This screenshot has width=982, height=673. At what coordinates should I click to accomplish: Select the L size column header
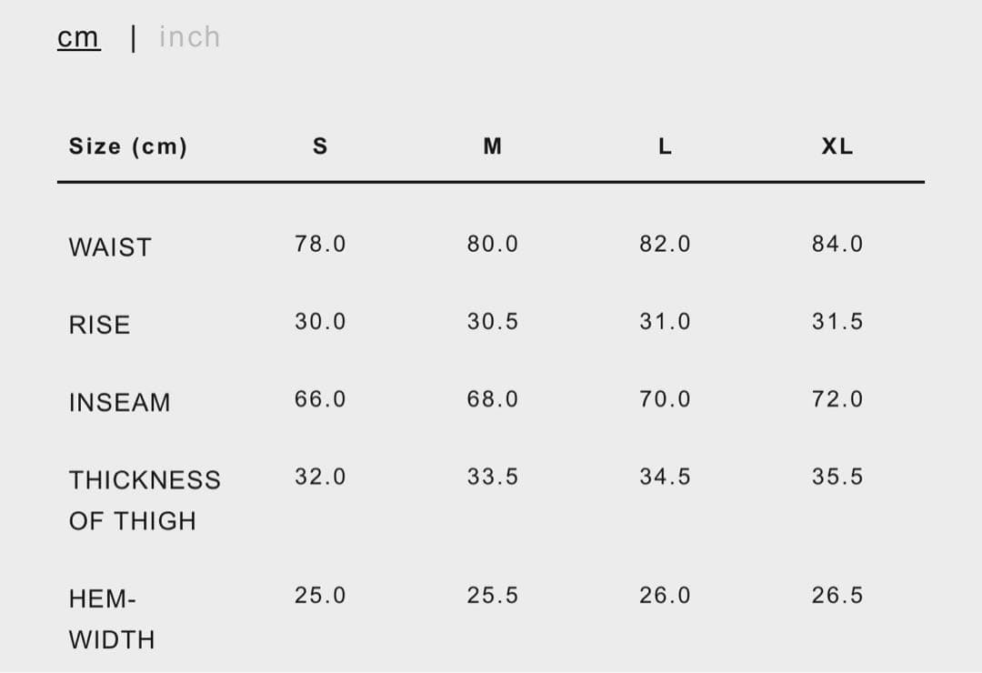(x=665, y=146)
